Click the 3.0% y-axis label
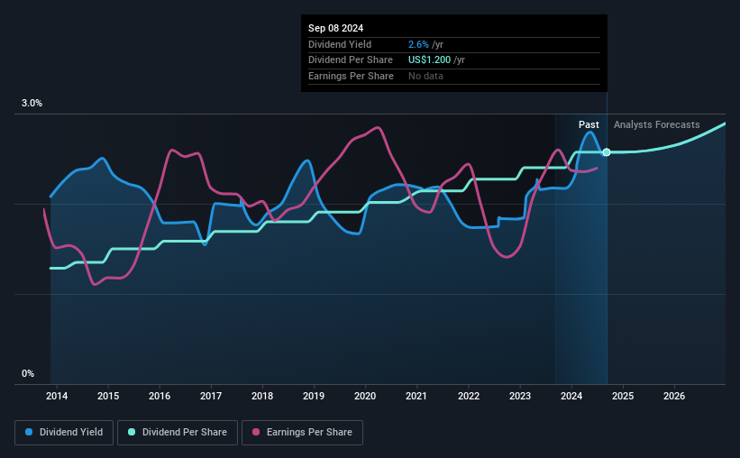The width and height of the screenshot is (740, 458). [32, 104]
